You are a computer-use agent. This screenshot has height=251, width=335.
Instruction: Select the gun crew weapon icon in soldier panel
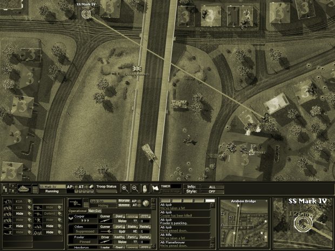[75, 203]
